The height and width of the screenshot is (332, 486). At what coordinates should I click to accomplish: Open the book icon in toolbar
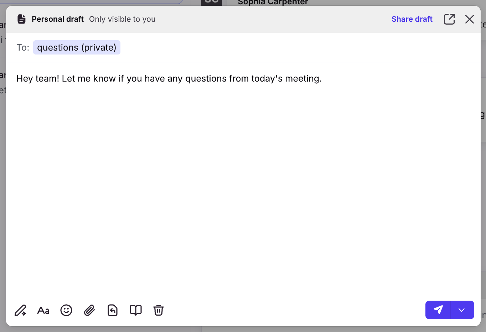(136, 310)
